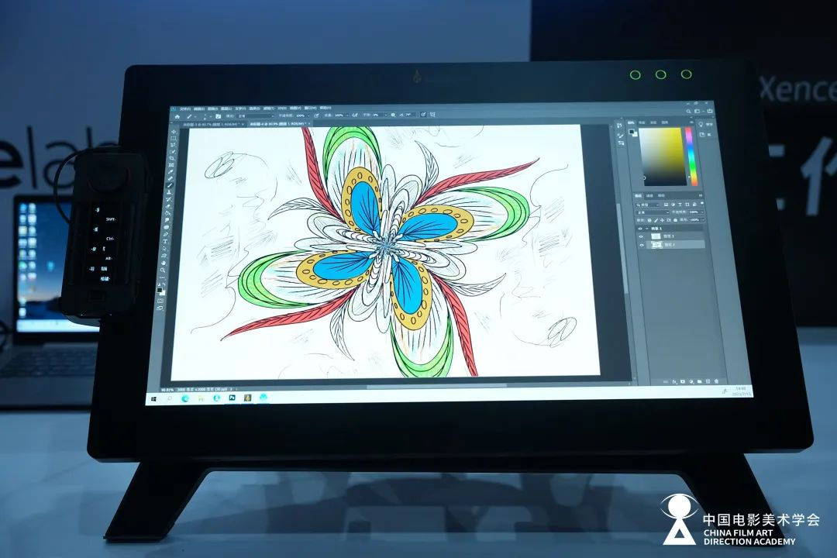Open the Windows Start button

(154, 399)
